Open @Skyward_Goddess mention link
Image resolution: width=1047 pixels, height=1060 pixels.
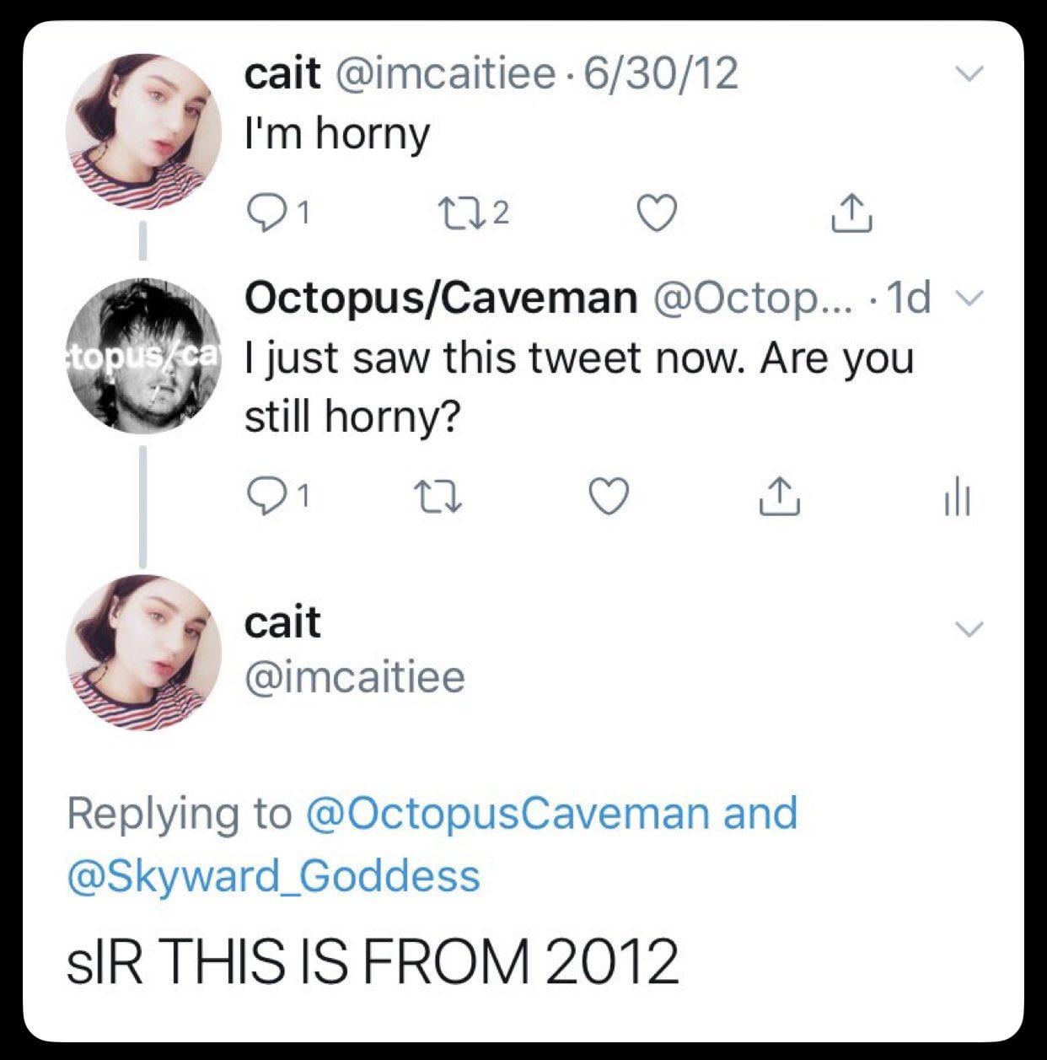[x=273, y=875]
